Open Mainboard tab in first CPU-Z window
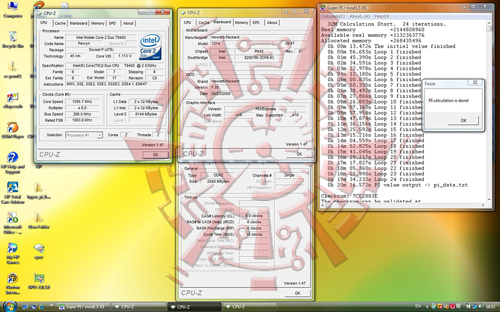The image size is (500, 312). click(x=78, y=23)
